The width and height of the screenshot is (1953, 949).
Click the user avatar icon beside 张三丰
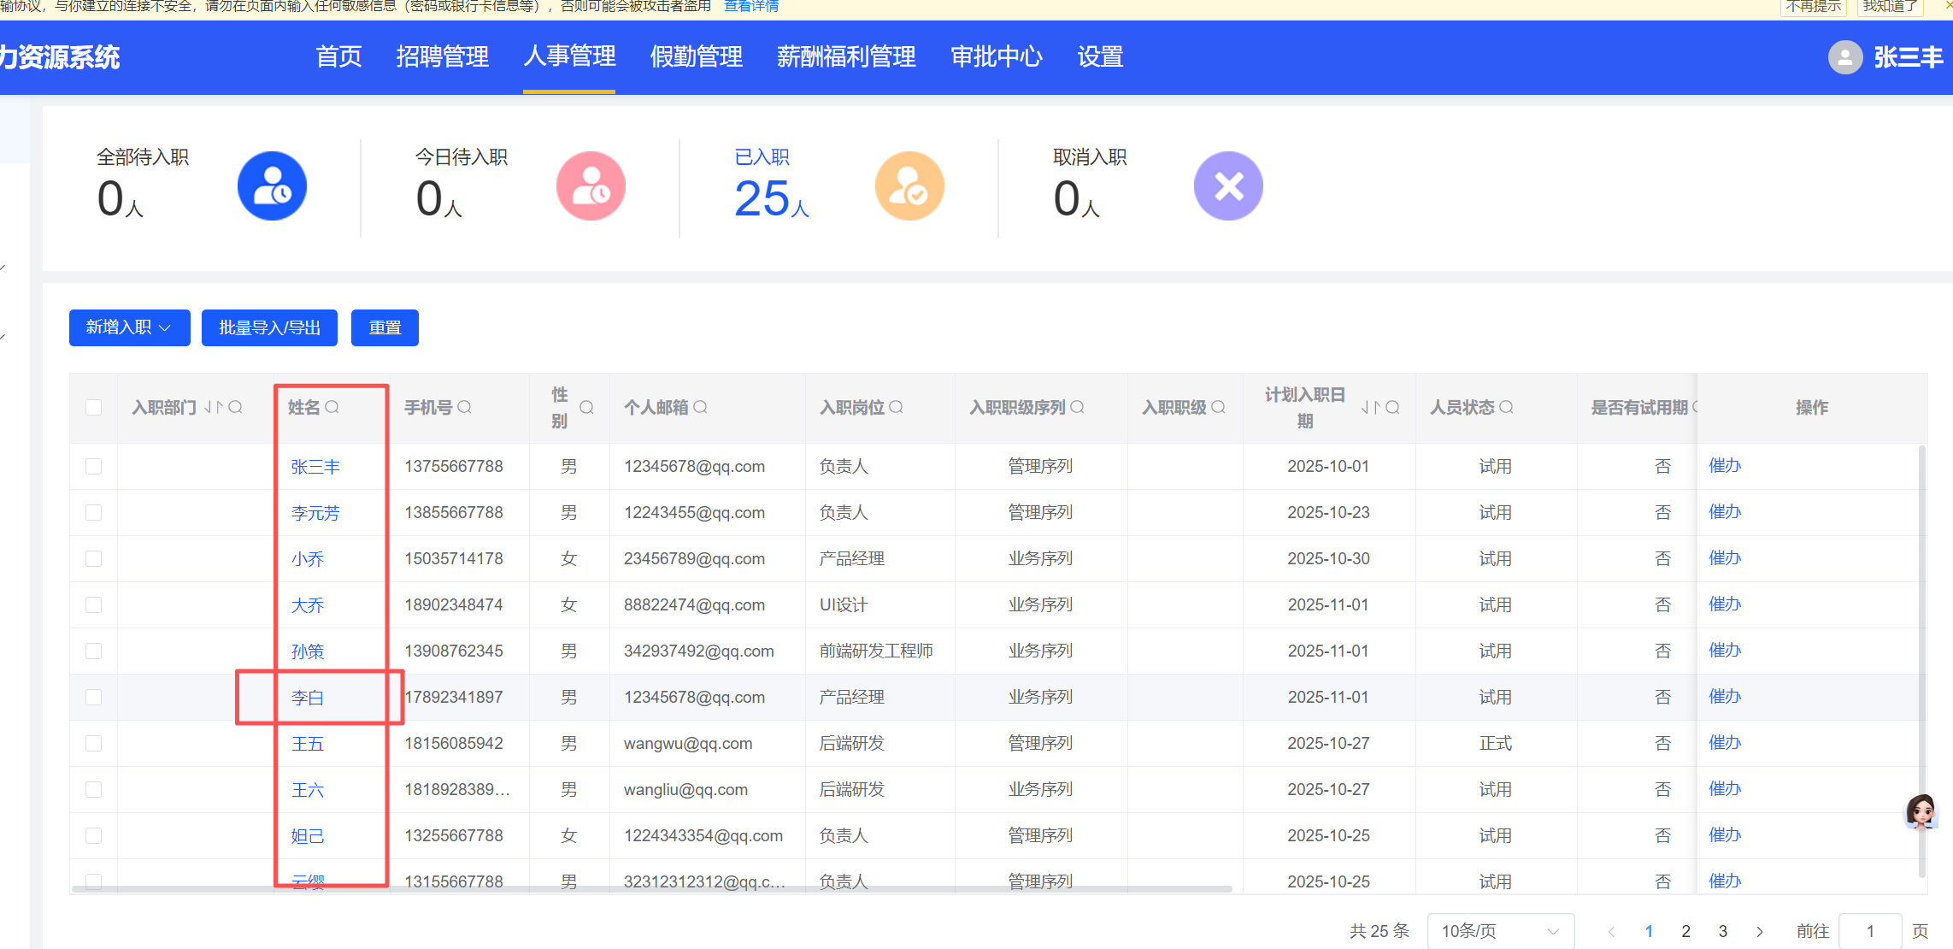1844,57
